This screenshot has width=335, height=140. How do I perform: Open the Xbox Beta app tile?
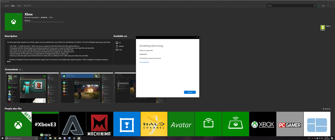tap(18, 124)
